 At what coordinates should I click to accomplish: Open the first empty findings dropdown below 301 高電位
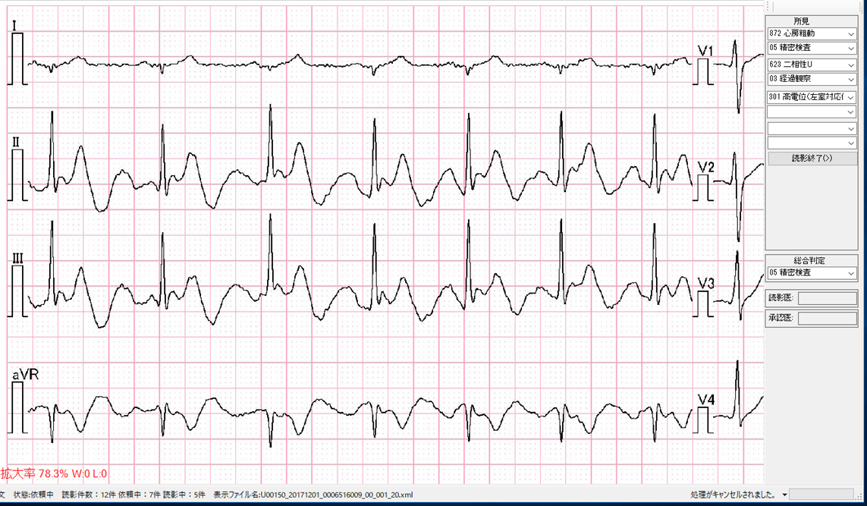812,112
